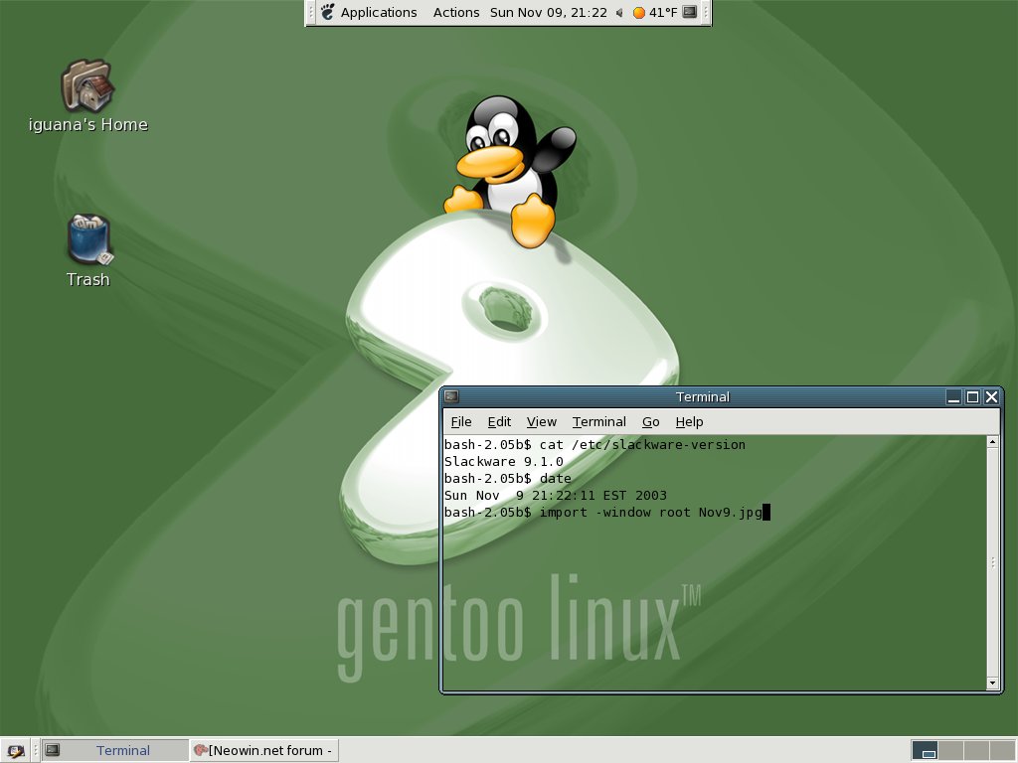Switch to the first workspace in switcher
The height and width of the screenshot is (763, 1018).
(x=926, y=751)
